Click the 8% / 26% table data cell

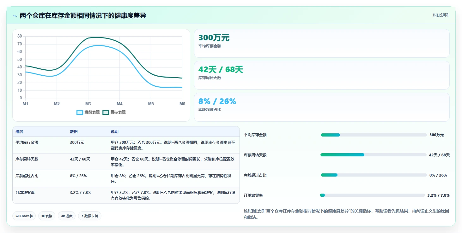(78, 176)
